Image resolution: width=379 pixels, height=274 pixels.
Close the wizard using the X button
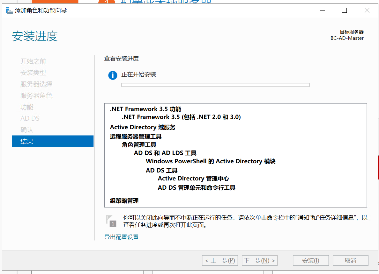[367, 11]
